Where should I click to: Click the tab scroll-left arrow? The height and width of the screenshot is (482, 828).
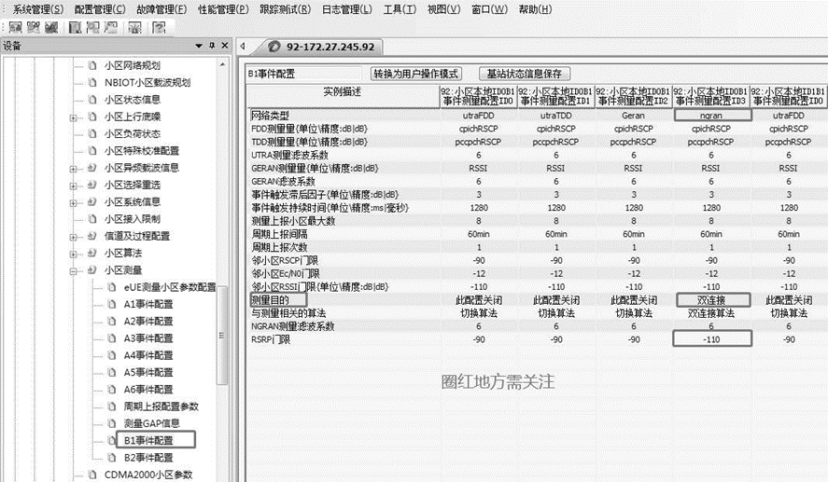coord(243,47)
